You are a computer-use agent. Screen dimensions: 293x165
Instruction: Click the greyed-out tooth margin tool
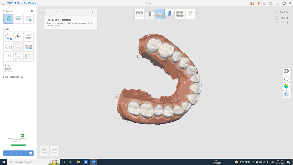[18, 47]
